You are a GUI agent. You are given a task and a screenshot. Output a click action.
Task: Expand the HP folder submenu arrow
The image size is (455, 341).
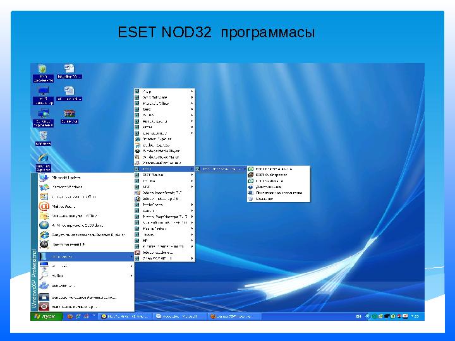pyautogui.click(x=192, y=241)
